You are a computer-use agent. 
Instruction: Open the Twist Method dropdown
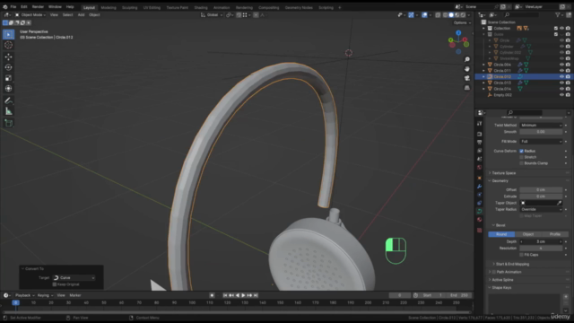pos(541,126)
